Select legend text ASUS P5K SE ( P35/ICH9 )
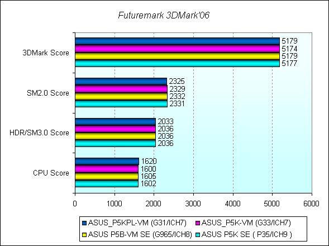 246,234
